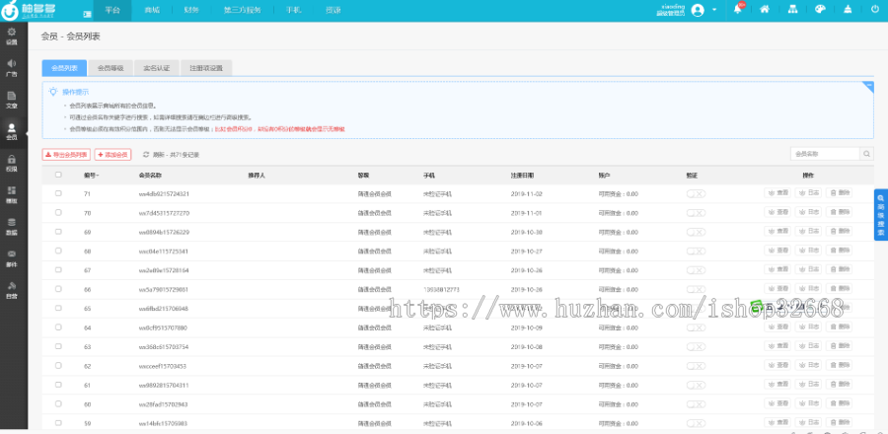The width and height of the screenshot is (888, 434).
Task: Switch to the 实名认证 tab
Action: click(x=157, y=68)
